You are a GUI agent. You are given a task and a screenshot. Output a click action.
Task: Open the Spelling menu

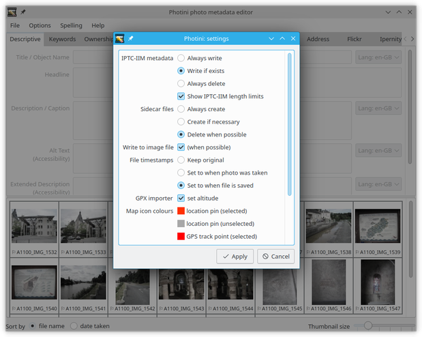click(x=71, y=25)
